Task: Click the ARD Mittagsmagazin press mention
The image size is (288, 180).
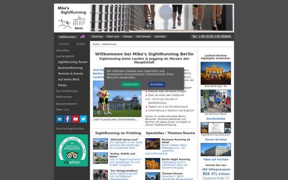Action: pos(216,169)
